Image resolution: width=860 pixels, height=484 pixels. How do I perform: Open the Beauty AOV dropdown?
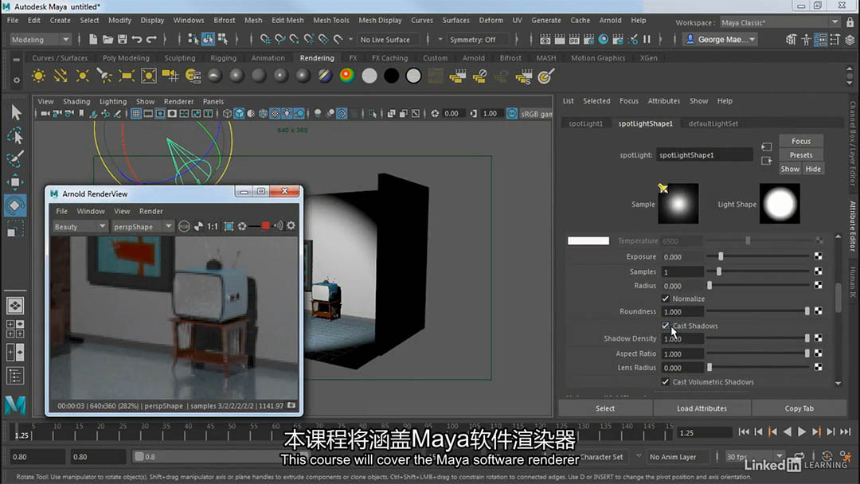pos(80,226)
